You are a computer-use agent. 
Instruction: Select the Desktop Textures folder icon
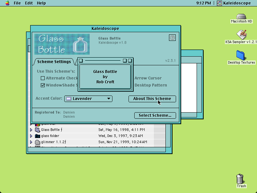[x=241, y=55]
